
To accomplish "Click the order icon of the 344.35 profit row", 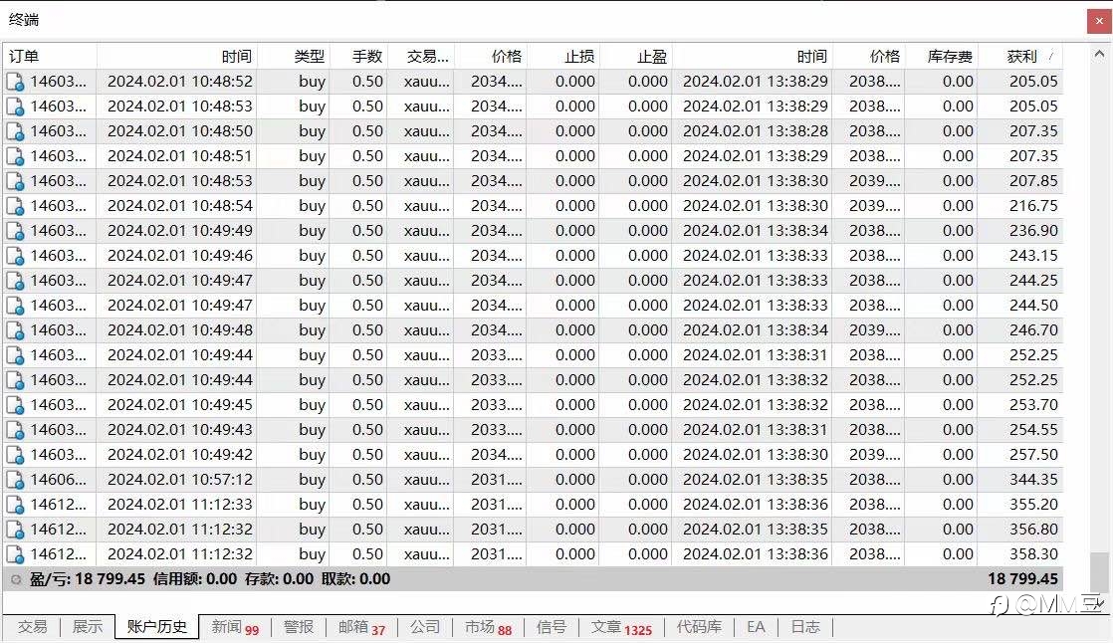I will pos(15,480).
